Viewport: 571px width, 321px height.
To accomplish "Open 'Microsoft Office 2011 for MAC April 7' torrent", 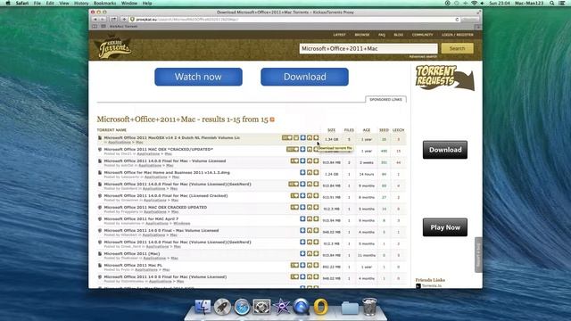I will pos(141,218).
